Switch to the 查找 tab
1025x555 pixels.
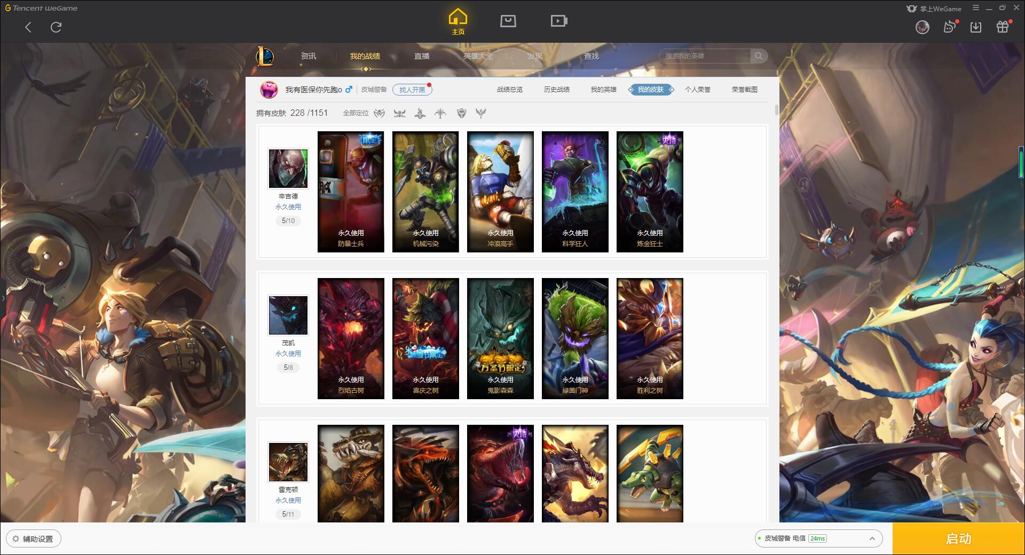tap(592, 56)
